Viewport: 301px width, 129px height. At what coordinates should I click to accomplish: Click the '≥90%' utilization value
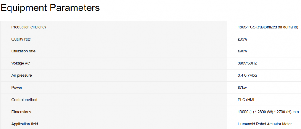pyautogui.click(x=243, y=51)
